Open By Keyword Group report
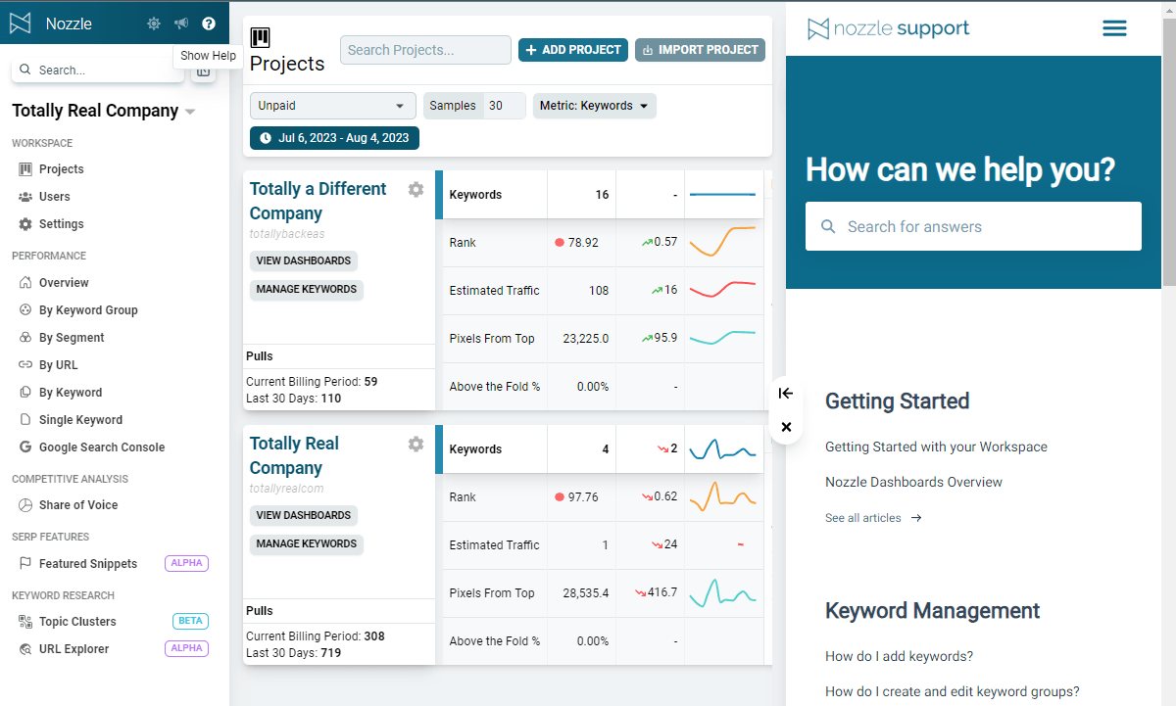1176x706 pixels. pyautogui.click(x=88, y=310)
